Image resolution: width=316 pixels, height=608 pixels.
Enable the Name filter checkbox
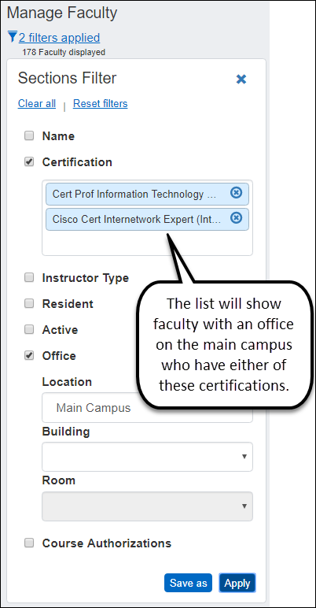(x=29, y=135)
